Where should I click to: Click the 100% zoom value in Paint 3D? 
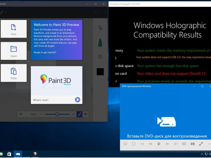pos(33,115)
